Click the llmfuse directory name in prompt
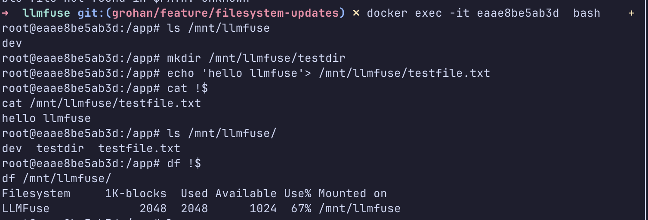Viewport: 648px width, 220px height. coord(46,13)
